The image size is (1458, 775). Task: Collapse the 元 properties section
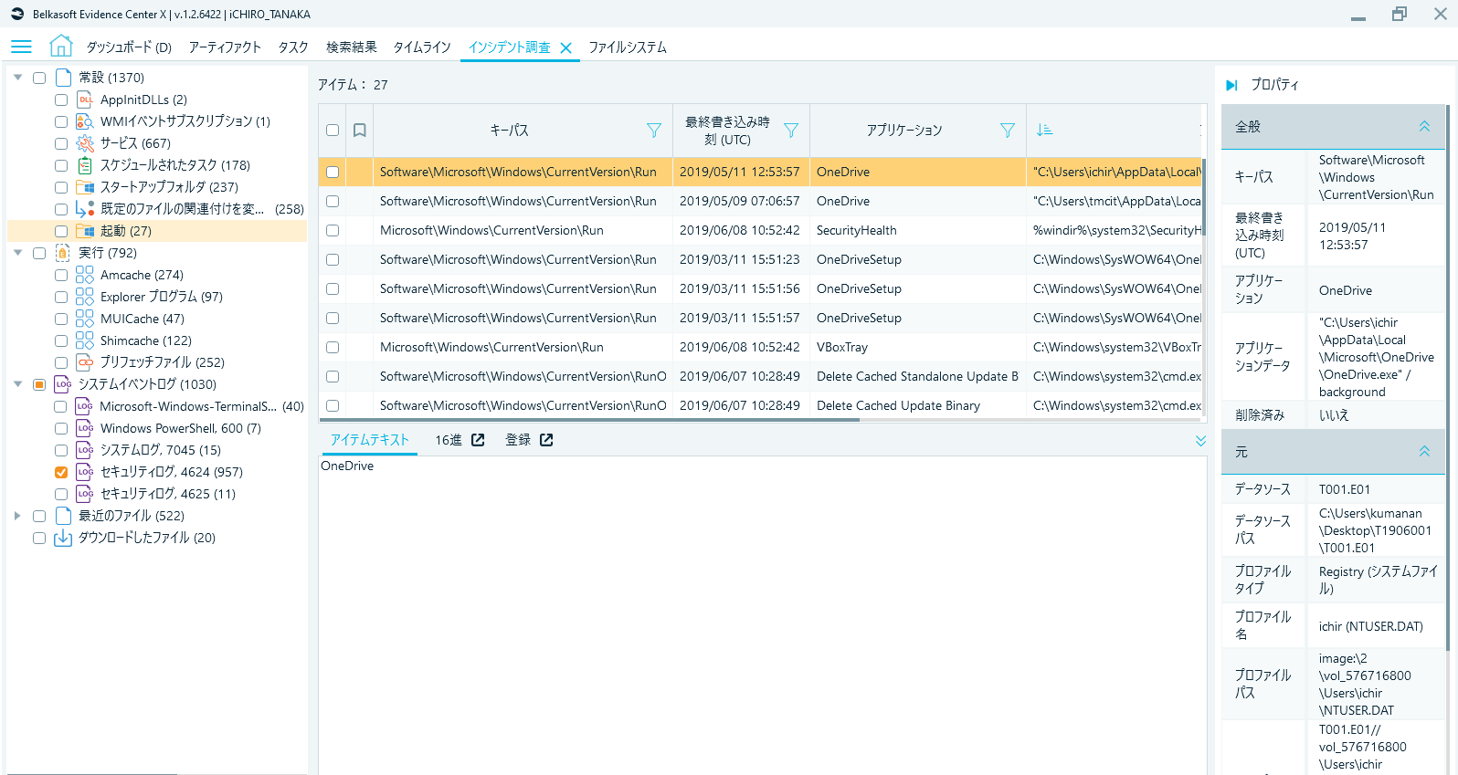[x=1424, y=452]
